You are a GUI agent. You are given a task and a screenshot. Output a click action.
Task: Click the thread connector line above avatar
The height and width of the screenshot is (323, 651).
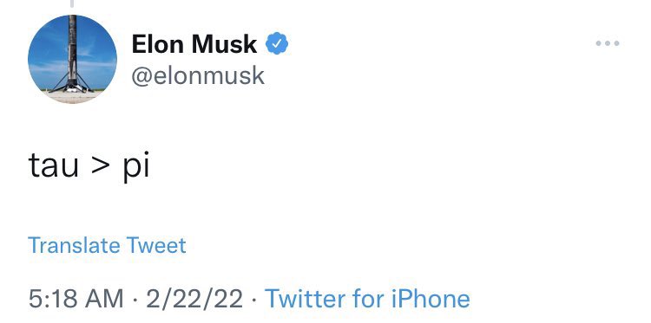point(72,3)
